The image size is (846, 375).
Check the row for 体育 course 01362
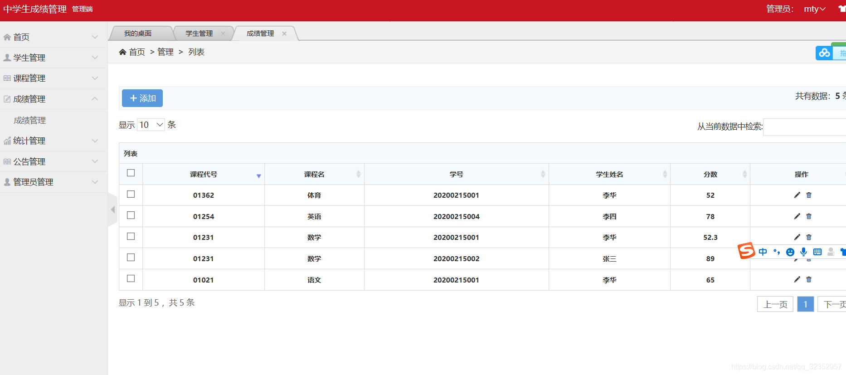131,194
